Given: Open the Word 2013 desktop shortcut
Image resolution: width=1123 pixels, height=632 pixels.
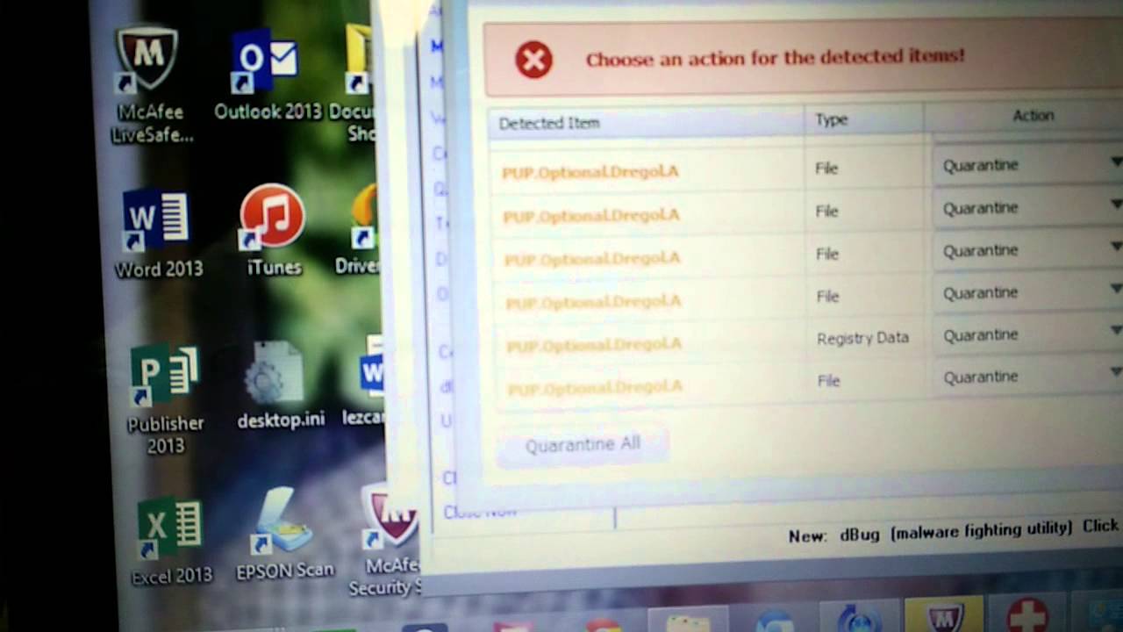Looking at the screenshot, I should pos(159,233).
